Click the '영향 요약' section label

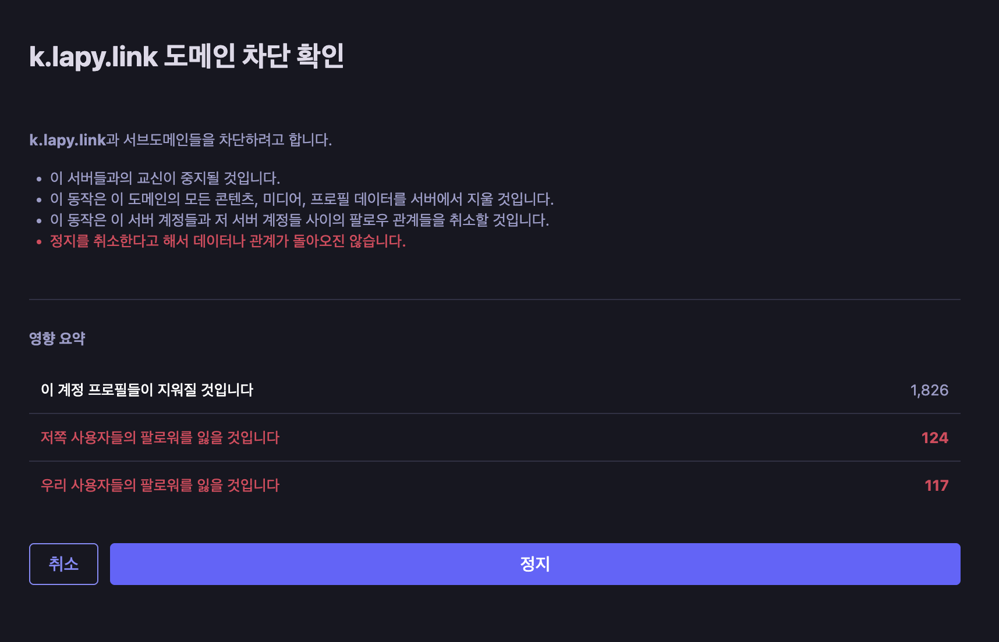pyautogui.click(x=57, y=338)
